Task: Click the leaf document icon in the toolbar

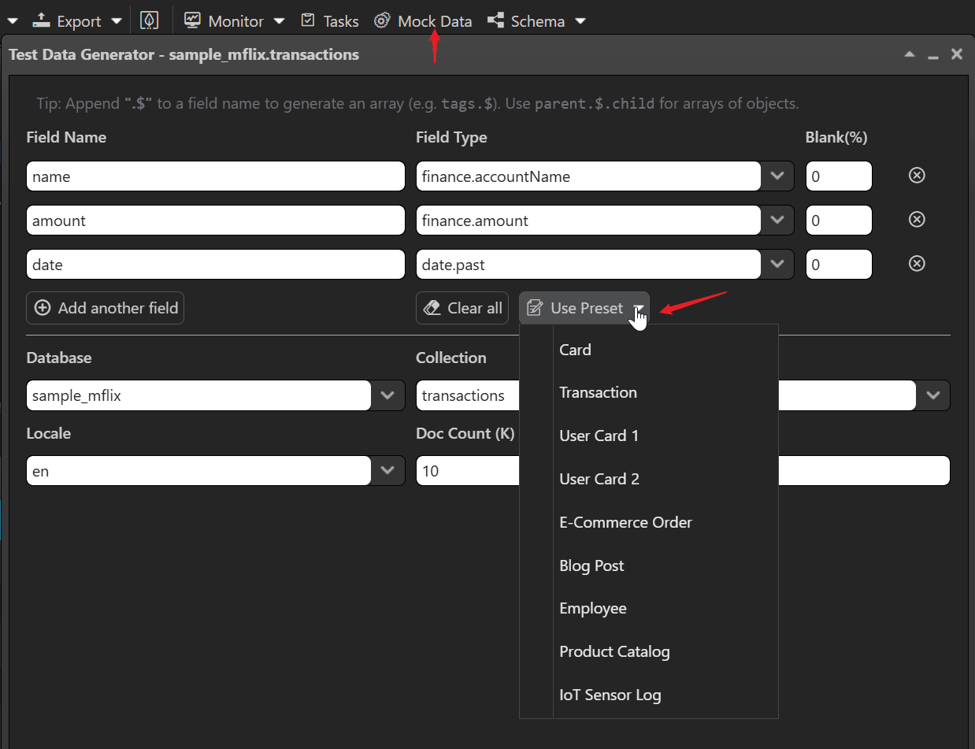Action: pyautogui.click(x=149, y=21)
